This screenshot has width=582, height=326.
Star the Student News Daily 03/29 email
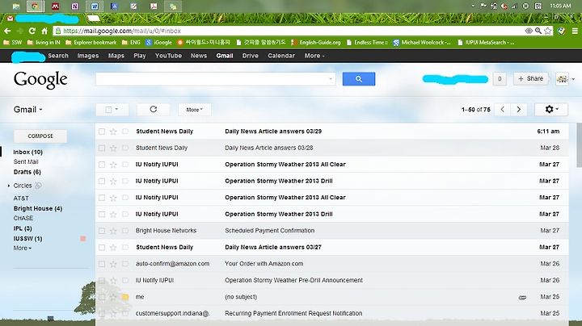pos(114,132)
